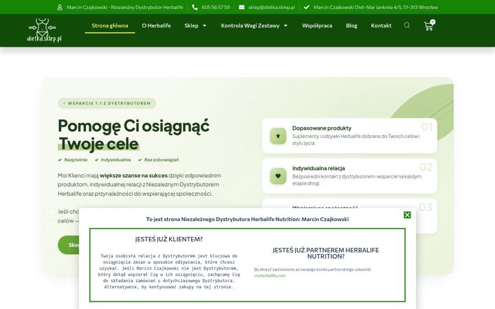Click the Dopasowane produkty card title
This screenshot has width=495, height=309.
pos(322,128)
